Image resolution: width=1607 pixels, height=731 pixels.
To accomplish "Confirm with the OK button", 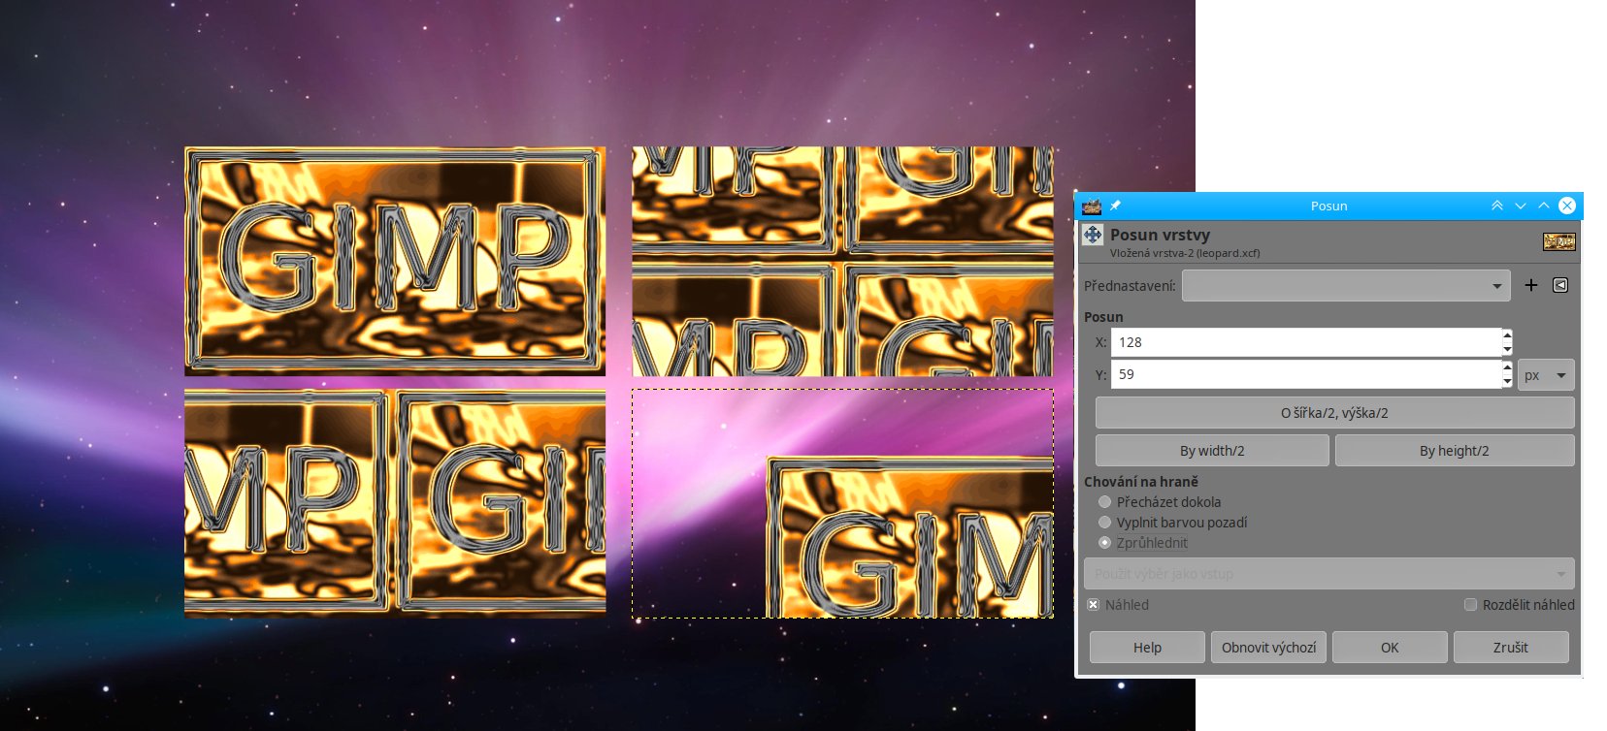I will (x=1390, y=648).
